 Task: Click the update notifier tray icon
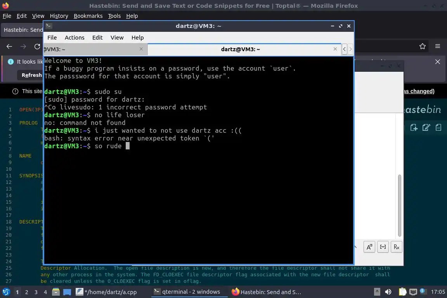tap(423, 291)
